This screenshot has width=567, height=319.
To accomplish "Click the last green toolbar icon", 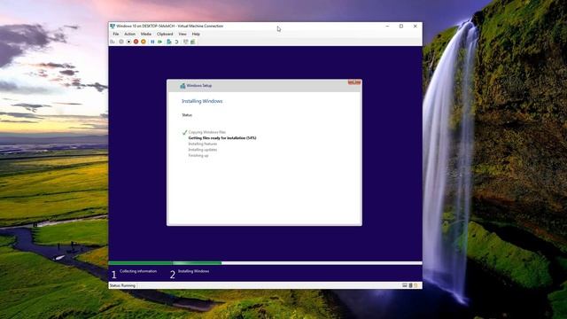I will pyautogui.click(x=193, y=42).
